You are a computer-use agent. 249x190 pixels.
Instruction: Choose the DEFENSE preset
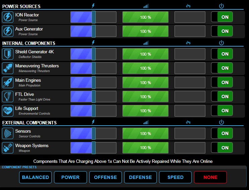pos(140,177)
